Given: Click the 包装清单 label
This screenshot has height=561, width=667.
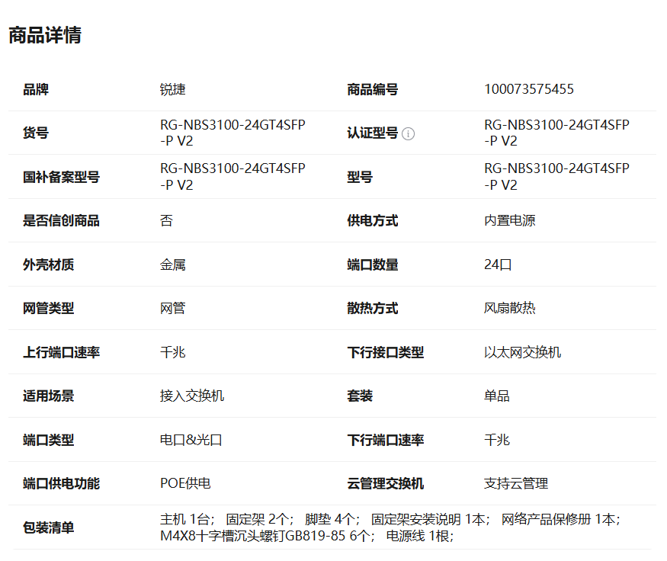Looking at the screenshot, I should coord(49,527).
